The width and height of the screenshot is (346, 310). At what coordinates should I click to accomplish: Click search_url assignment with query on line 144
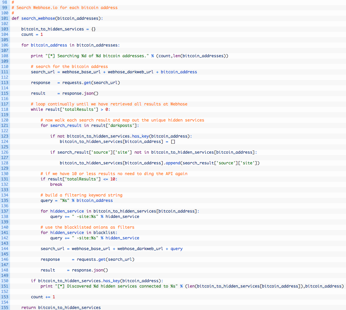[x=112, y=249]
